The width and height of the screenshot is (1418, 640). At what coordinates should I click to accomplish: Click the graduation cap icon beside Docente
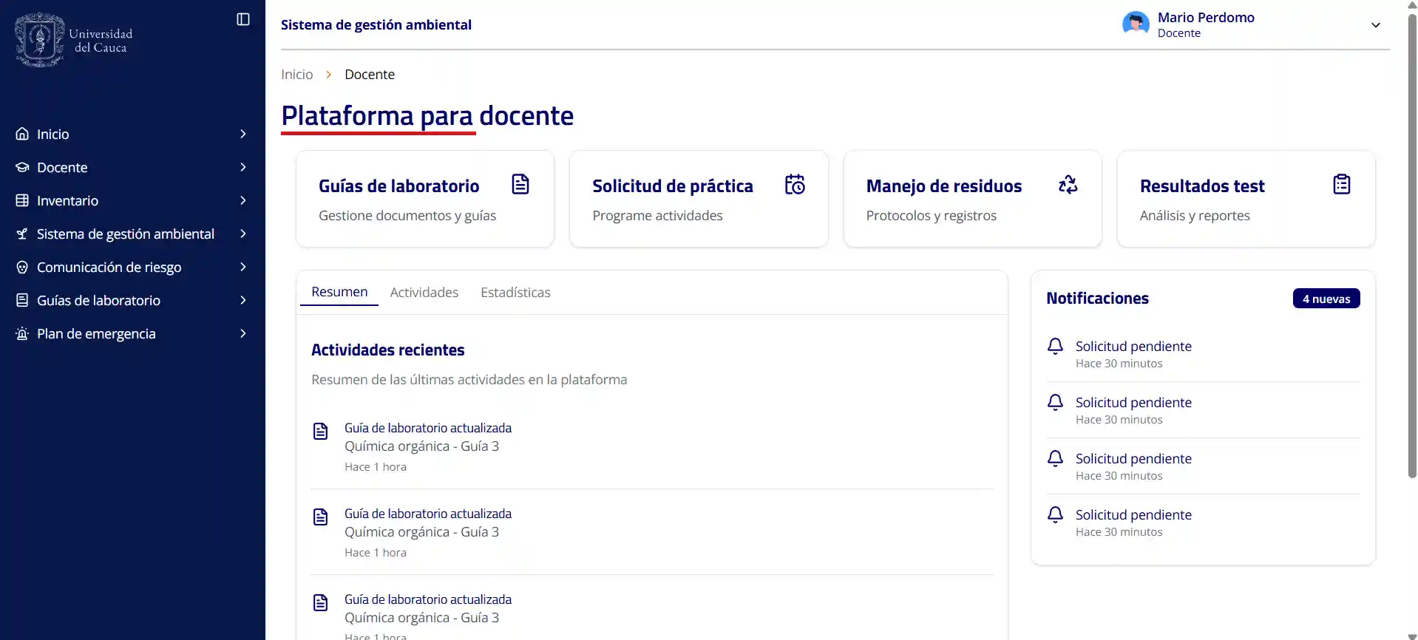tap(22, 167)
